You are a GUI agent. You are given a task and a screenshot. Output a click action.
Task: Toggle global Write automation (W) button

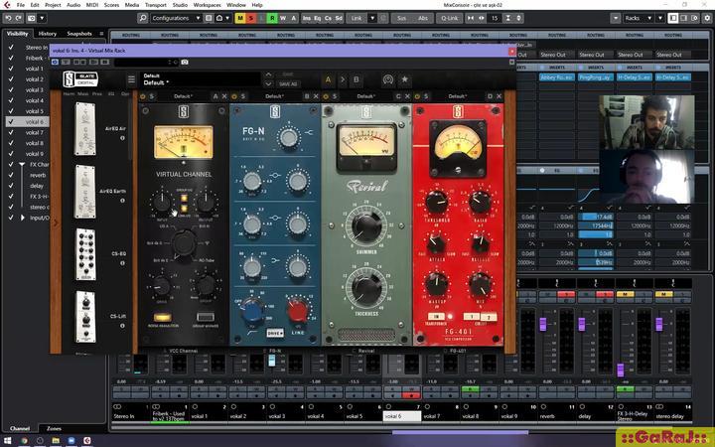283,18
